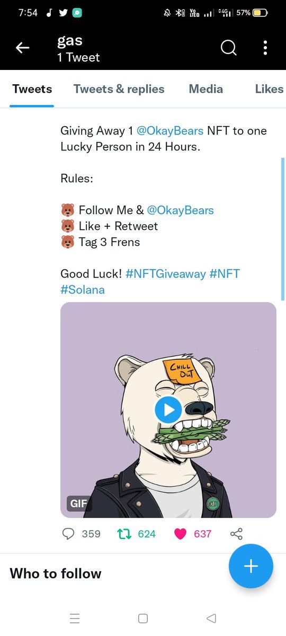
Task: Open the #NFT hashtag link
Action: click(x=225, y=274)
